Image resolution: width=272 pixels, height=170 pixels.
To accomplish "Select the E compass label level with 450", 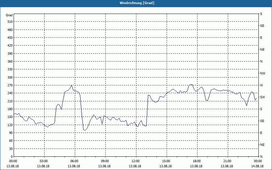I will (x=261, y=38).
